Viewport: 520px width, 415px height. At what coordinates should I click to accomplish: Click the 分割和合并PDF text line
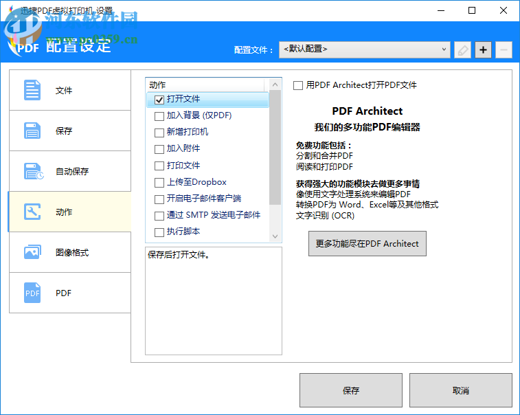pyautogui.click(x=324, y=155)
